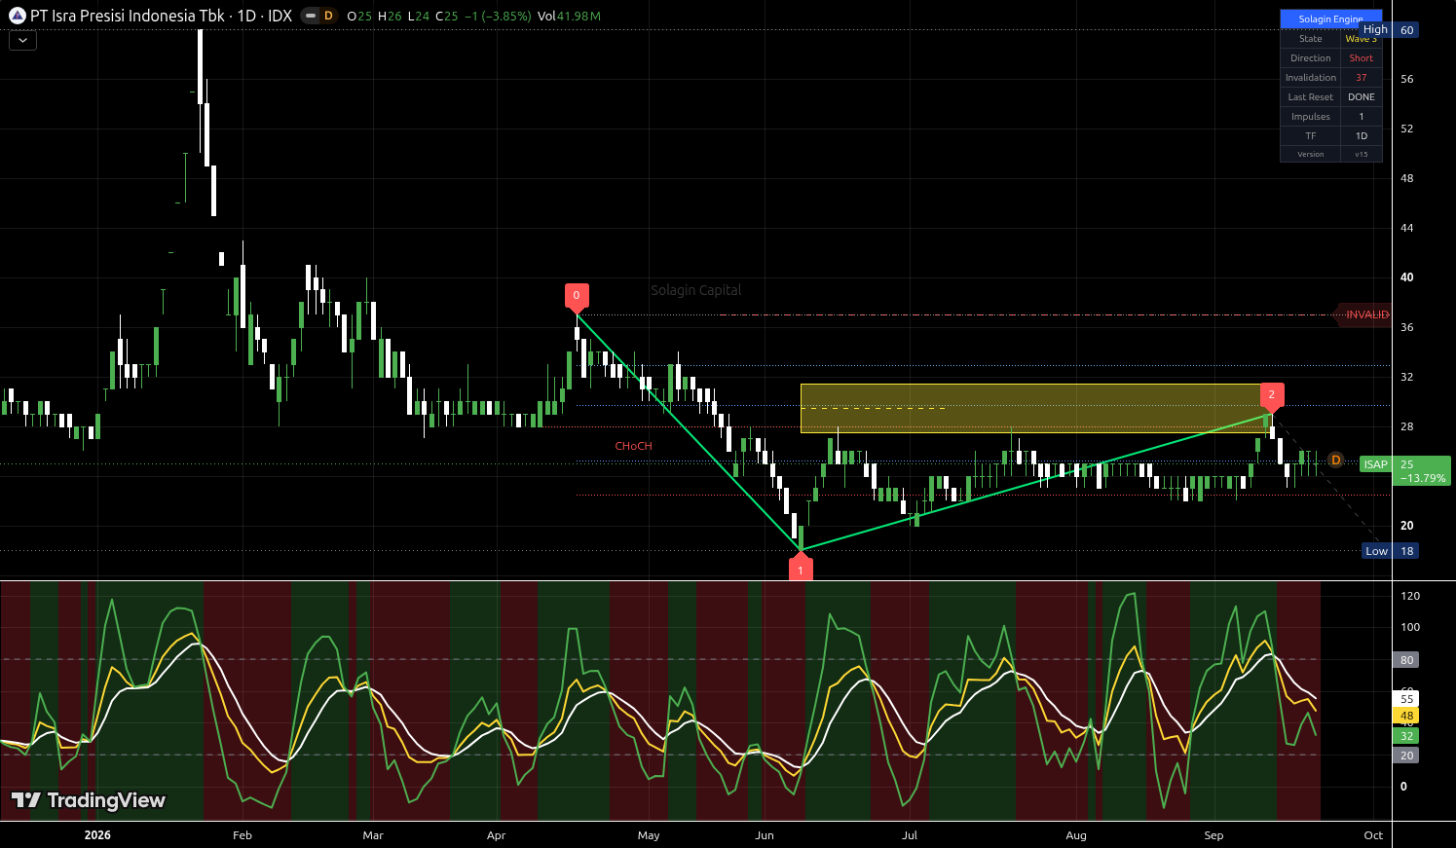Viewport: 1456px width, 848px height.
Task: Click the yellow 48 oscillator value label
Action: point(1407,716)
